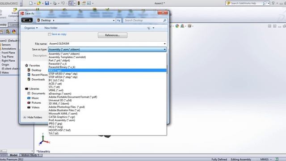
Task: Click the References... button
Action: click(113, 35)
